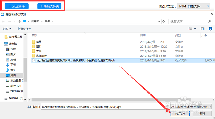215x119 pixels.
Task: Open 音乐 in the navigation pane
Action: click(x=11, y=70)
